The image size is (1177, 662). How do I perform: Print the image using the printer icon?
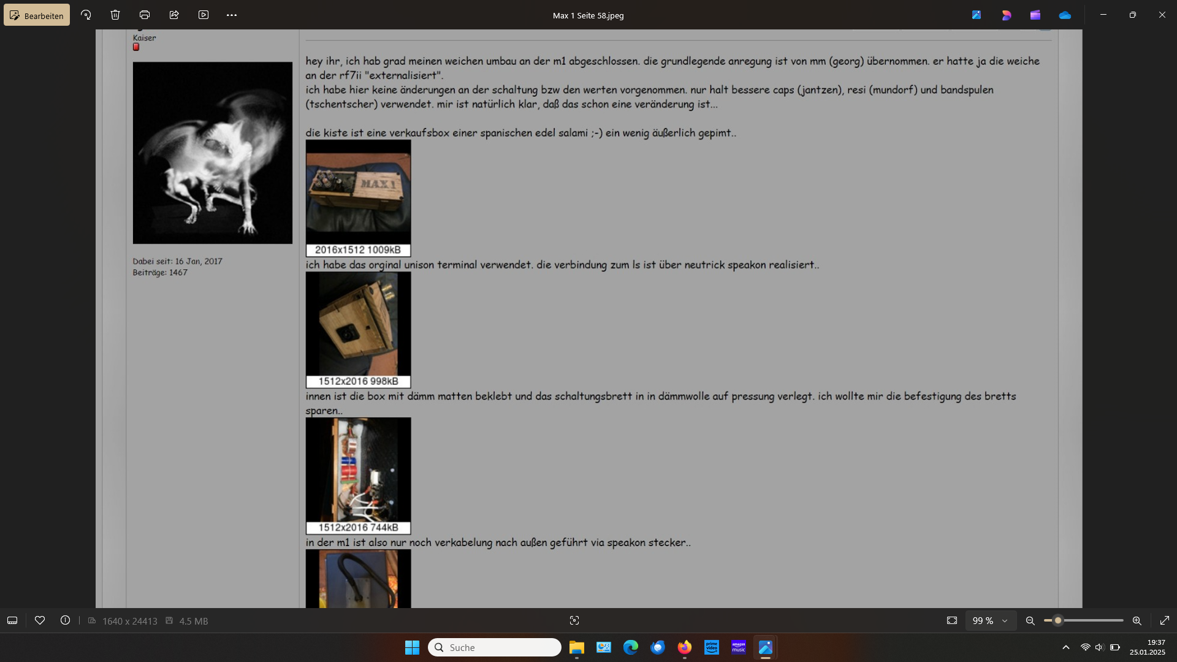click(x=145, y=15)
